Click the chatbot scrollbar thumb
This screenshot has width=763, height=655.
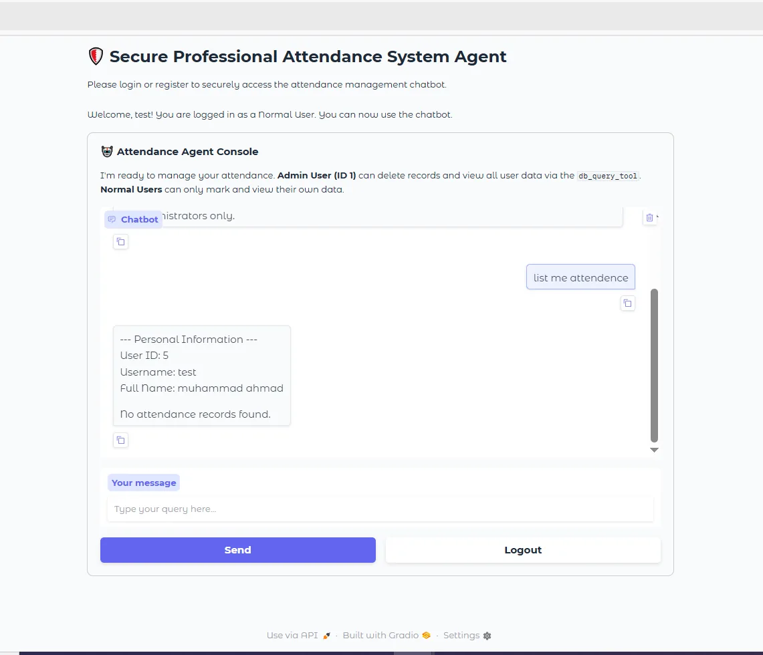click(x=654, y=366)
